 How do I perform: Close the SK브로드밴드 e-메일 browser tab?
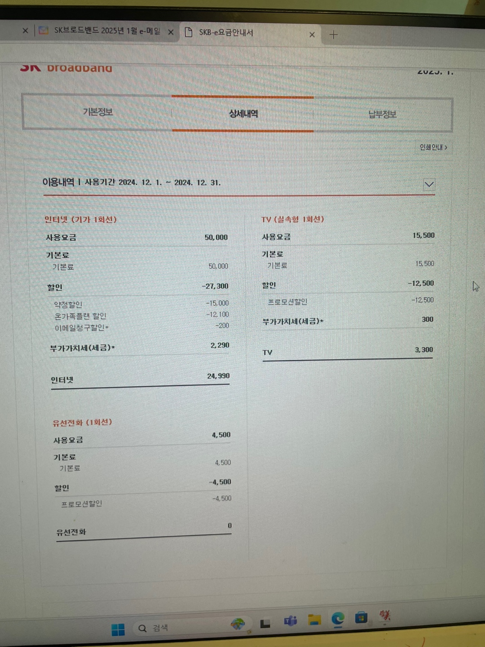pos(171,32)
